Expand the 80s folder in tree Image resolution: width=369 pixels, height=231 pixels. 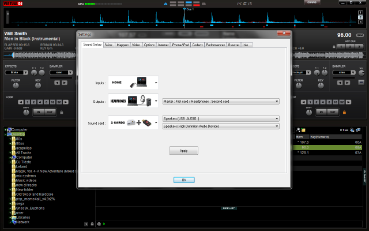coord(10,139)
